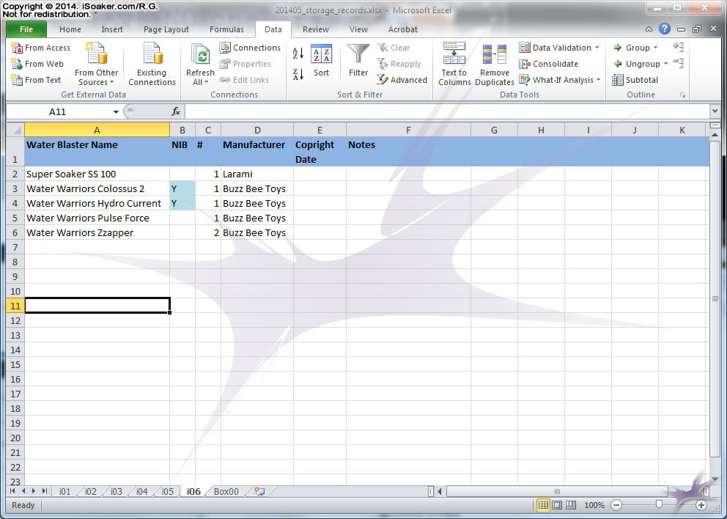This screenshot has height=519, width=727.
Task: Open the File tab
Action: click(26, 29)
